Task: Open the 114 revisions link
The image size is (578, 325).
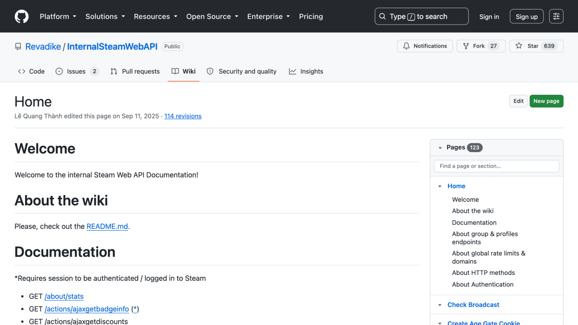Action: [183, 116]
